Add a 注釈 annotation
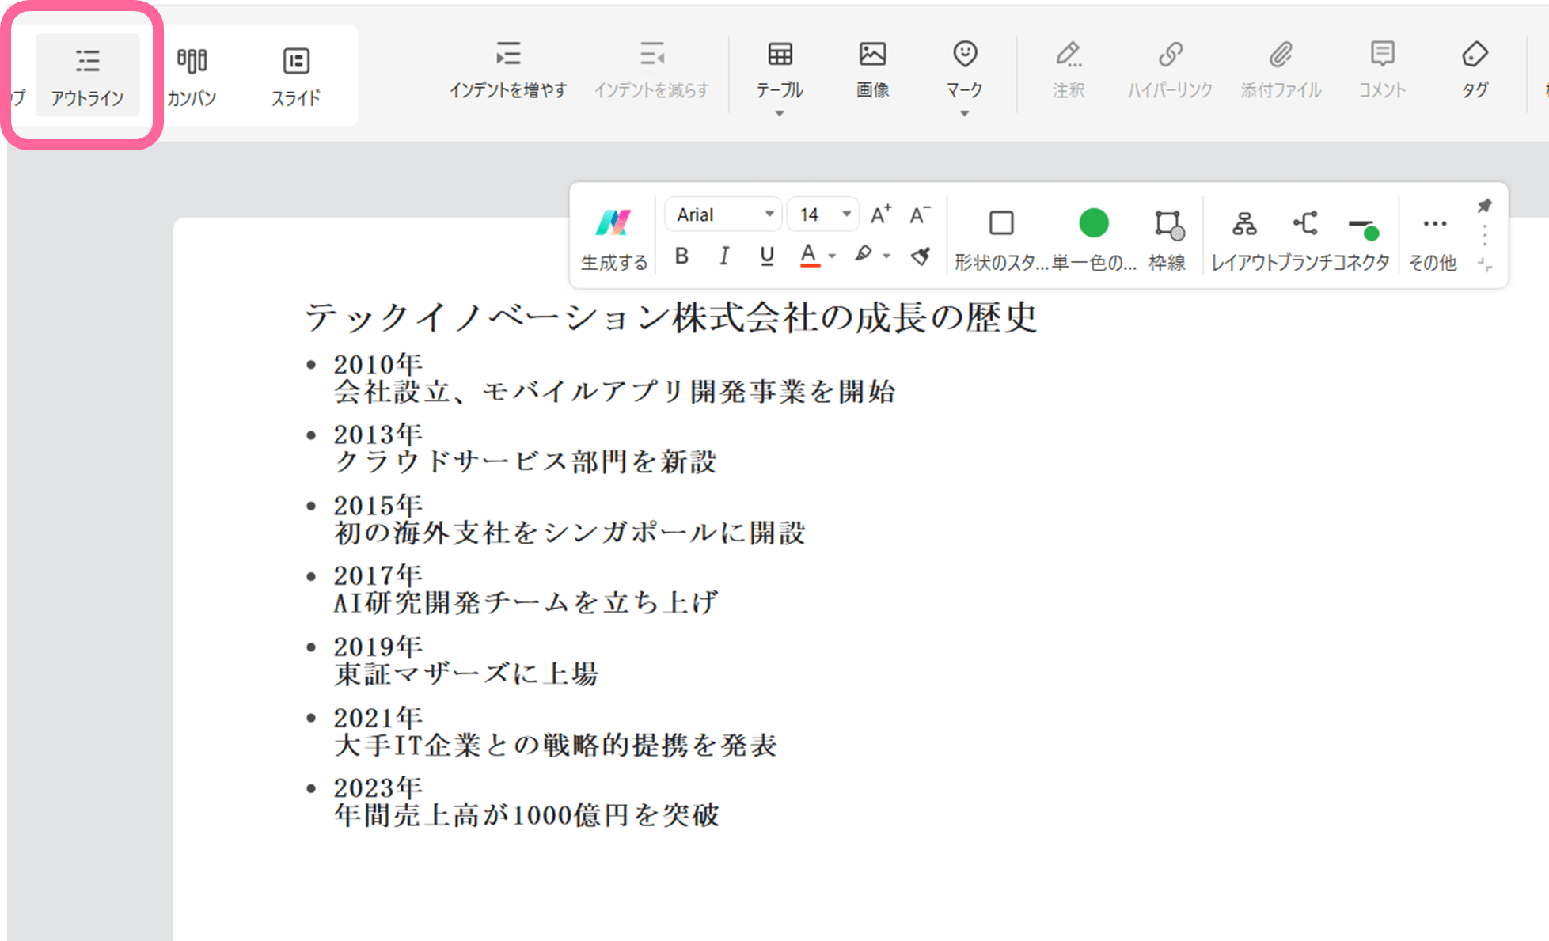Screen dimensions: 1549x941 pyautogui.click(x=1069, y=70)
